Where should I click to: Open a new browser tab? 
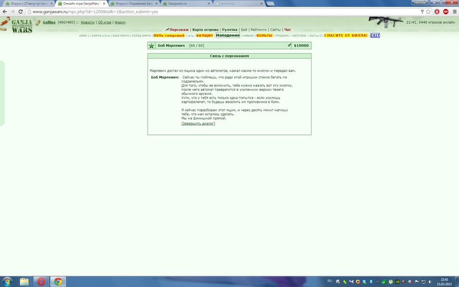coord(270,3)
